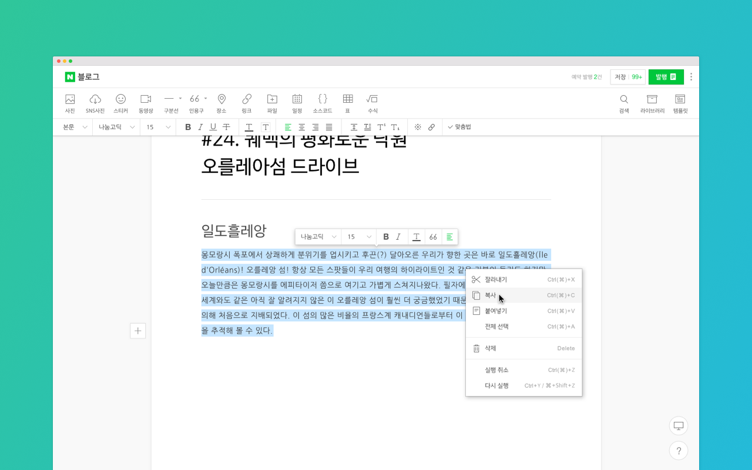This screenshot has width=752, height=470.
Task: Insert a special character symbol
Action: (x=418, y=127)
